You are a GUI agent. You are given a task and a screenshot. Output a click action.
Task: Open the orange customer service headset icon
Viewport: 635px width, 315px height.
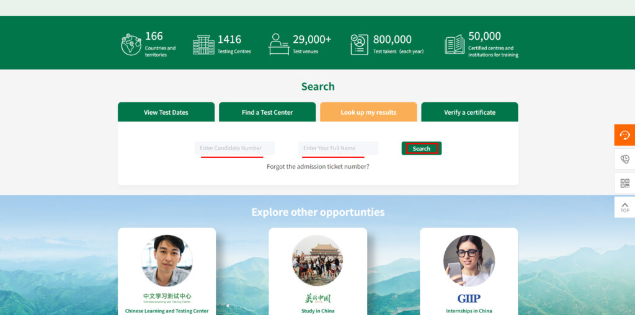tap(624, 135)
